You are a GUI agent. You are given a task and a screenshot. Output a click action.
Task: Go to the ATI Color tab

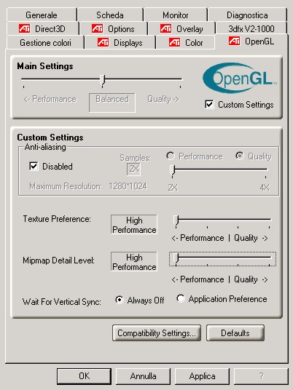186,43
